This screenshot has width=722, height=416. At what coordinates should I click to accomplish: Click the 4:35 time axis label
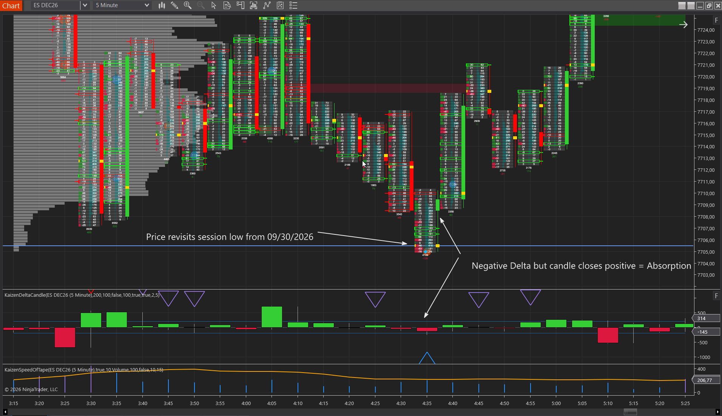(x=427, y=403)
